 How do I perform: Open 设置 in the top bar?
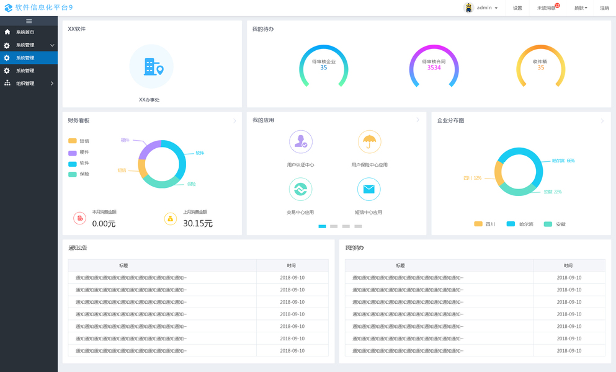[x=517, y=8]
